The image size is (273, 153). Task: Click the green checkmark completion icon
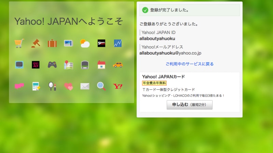point(145,10)
